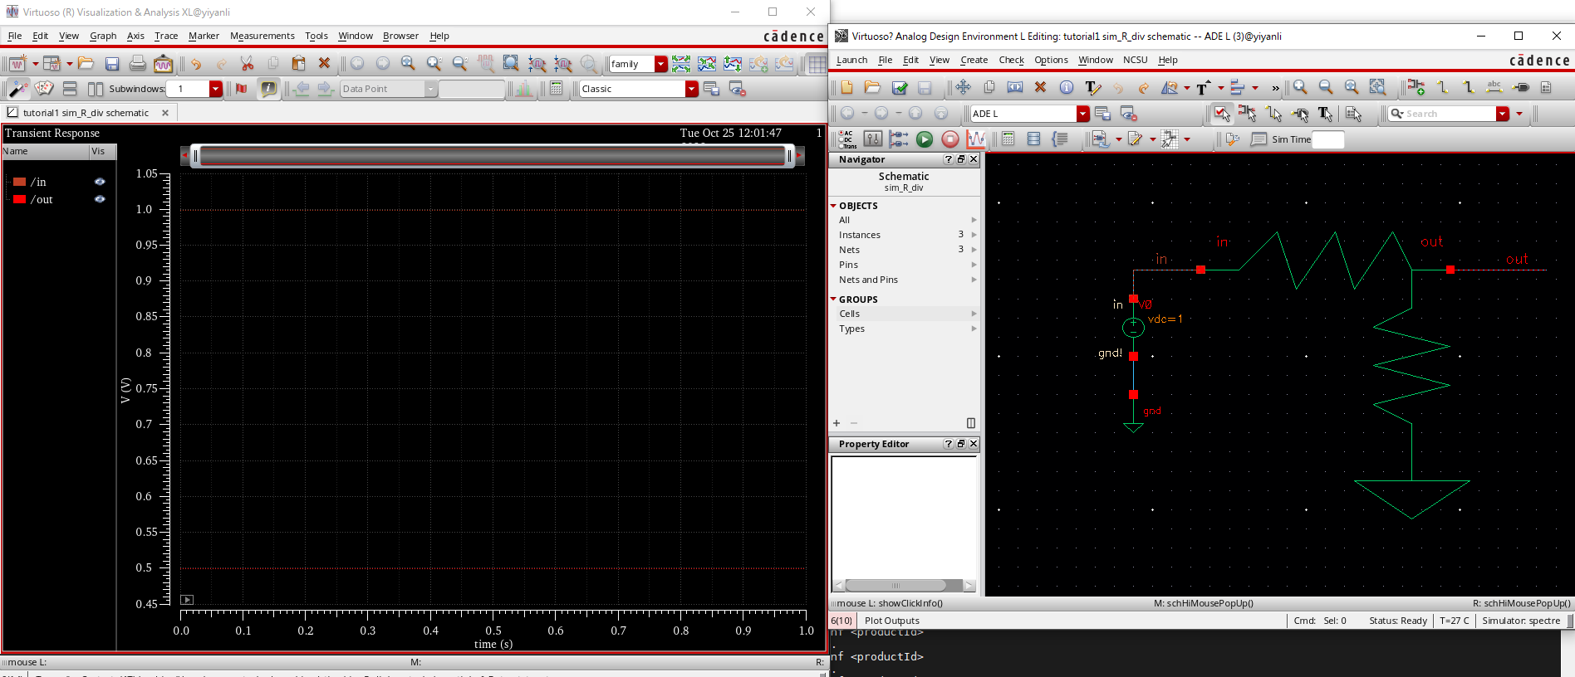Print the graph using printer icon
The height and width of the screenshot is (677, 1575).
[x=138, y=63]
